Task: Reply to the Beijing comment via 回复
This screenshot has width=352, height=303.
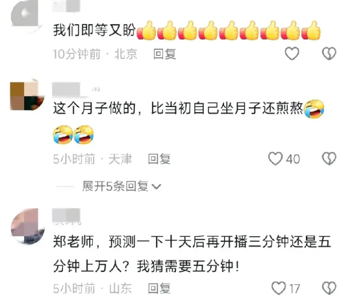Action: 164,54
